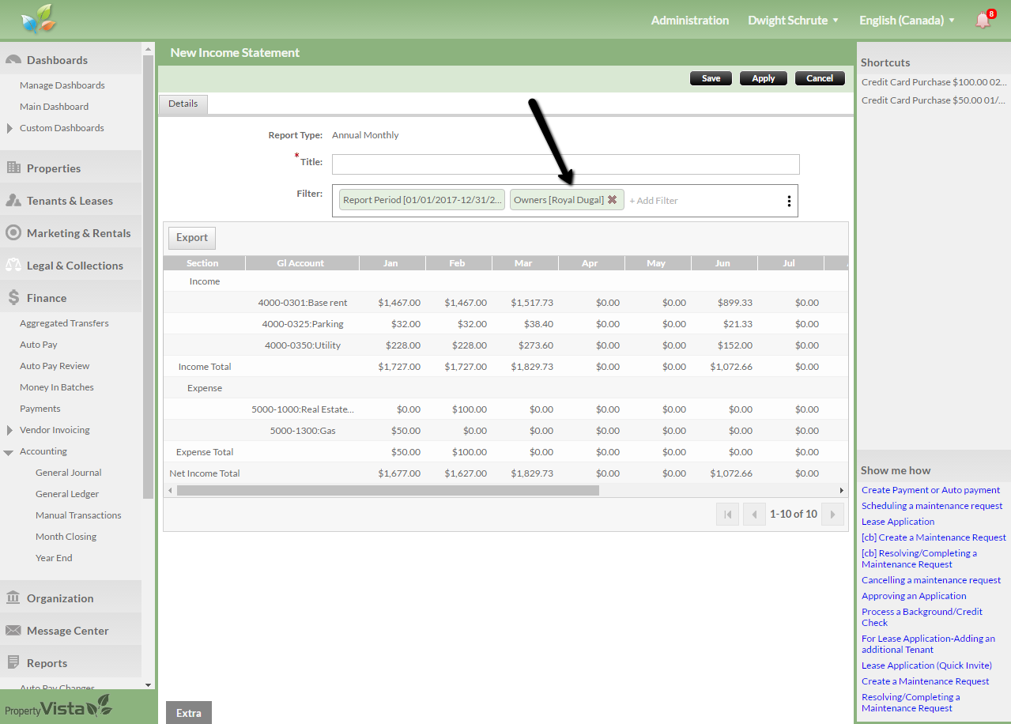Click the Save button
The image size is (1011, 724).
[x=711, y=78]
